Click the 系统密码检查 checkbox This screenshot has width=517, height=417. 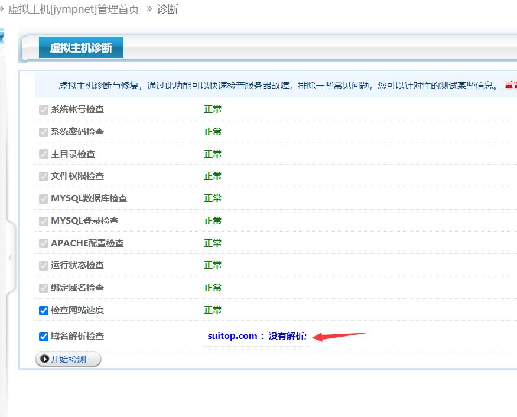click(x=43, y=131)
